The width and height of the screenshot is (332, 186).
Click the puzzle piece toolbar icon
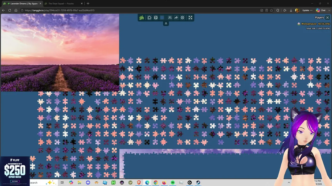pos(149,18)
